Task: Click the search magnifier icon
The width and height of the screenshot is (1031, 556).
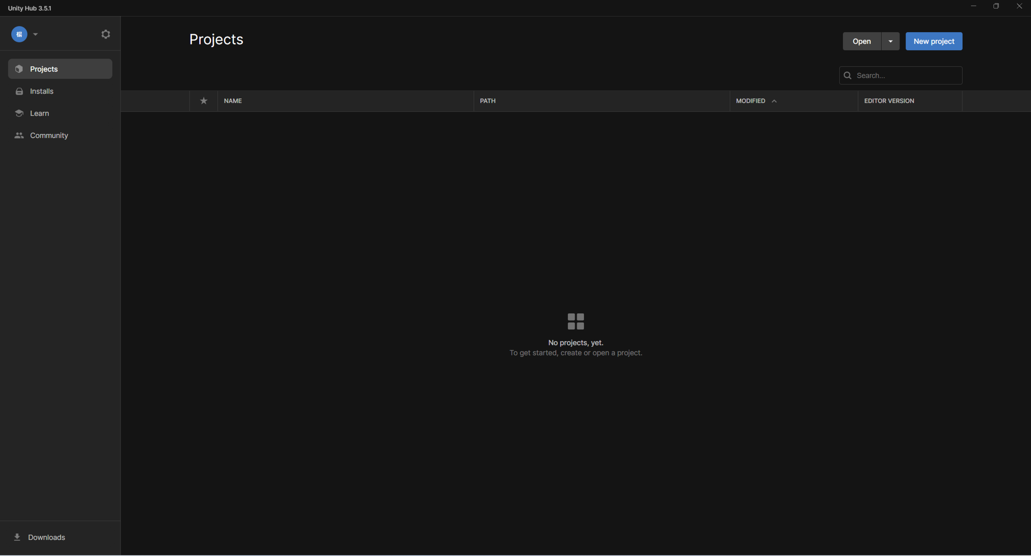Action: pos(847,75)
